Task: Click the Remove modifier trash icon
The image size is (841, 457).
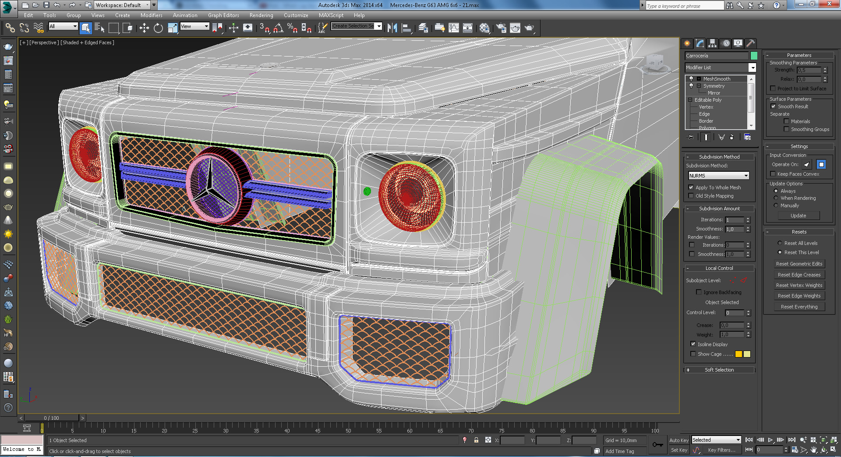Action: (x=731, y=137)
